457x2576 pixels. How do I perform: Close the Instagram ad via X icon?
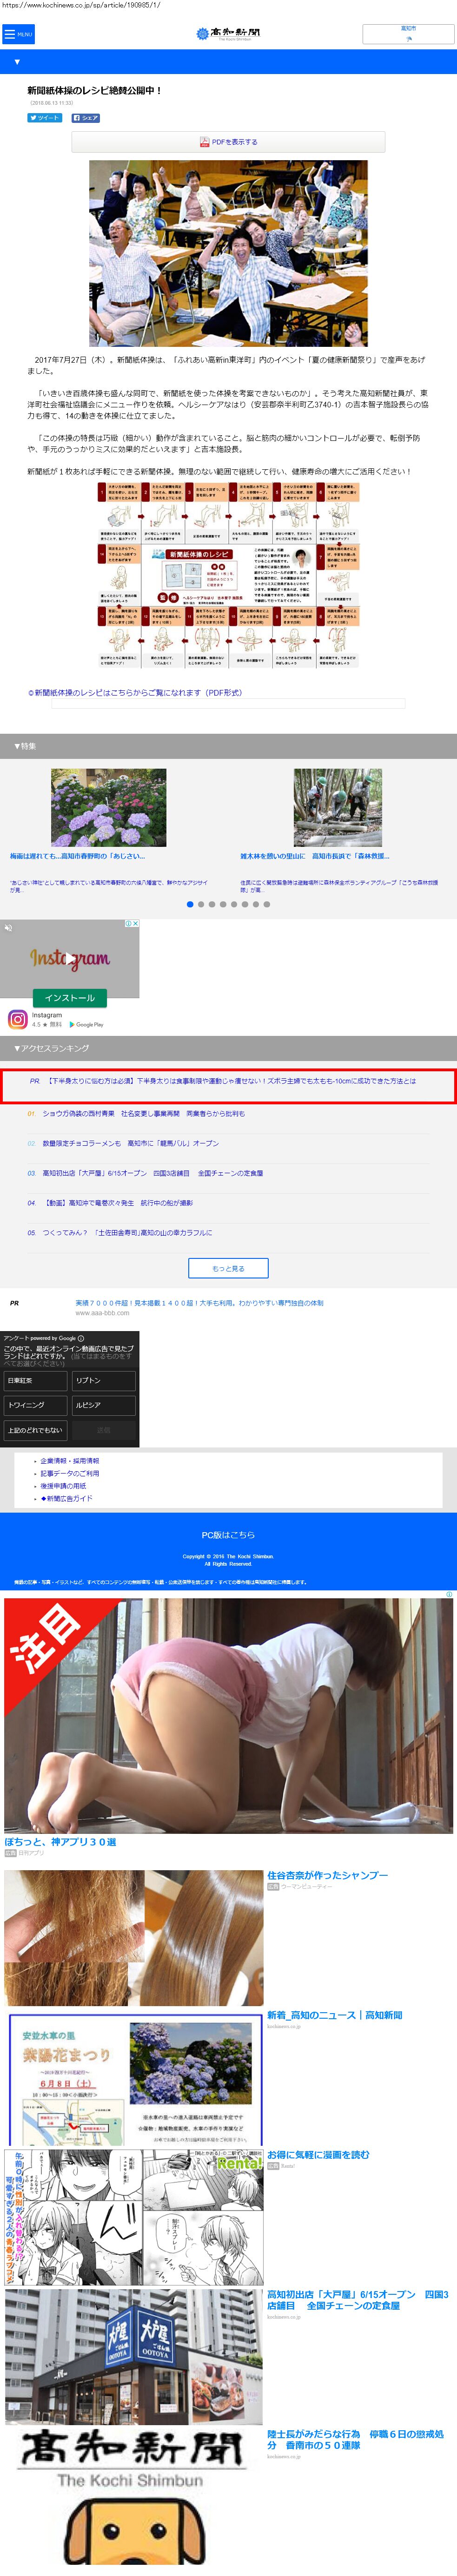(136, 924)
